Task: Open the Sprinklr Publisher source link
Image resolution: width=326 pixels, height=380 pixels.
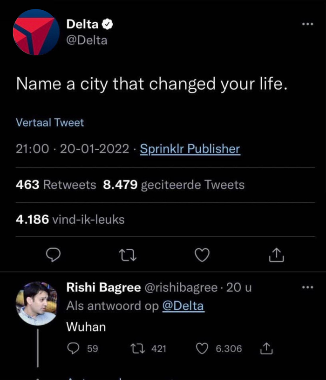Action: tap(190, 149)
